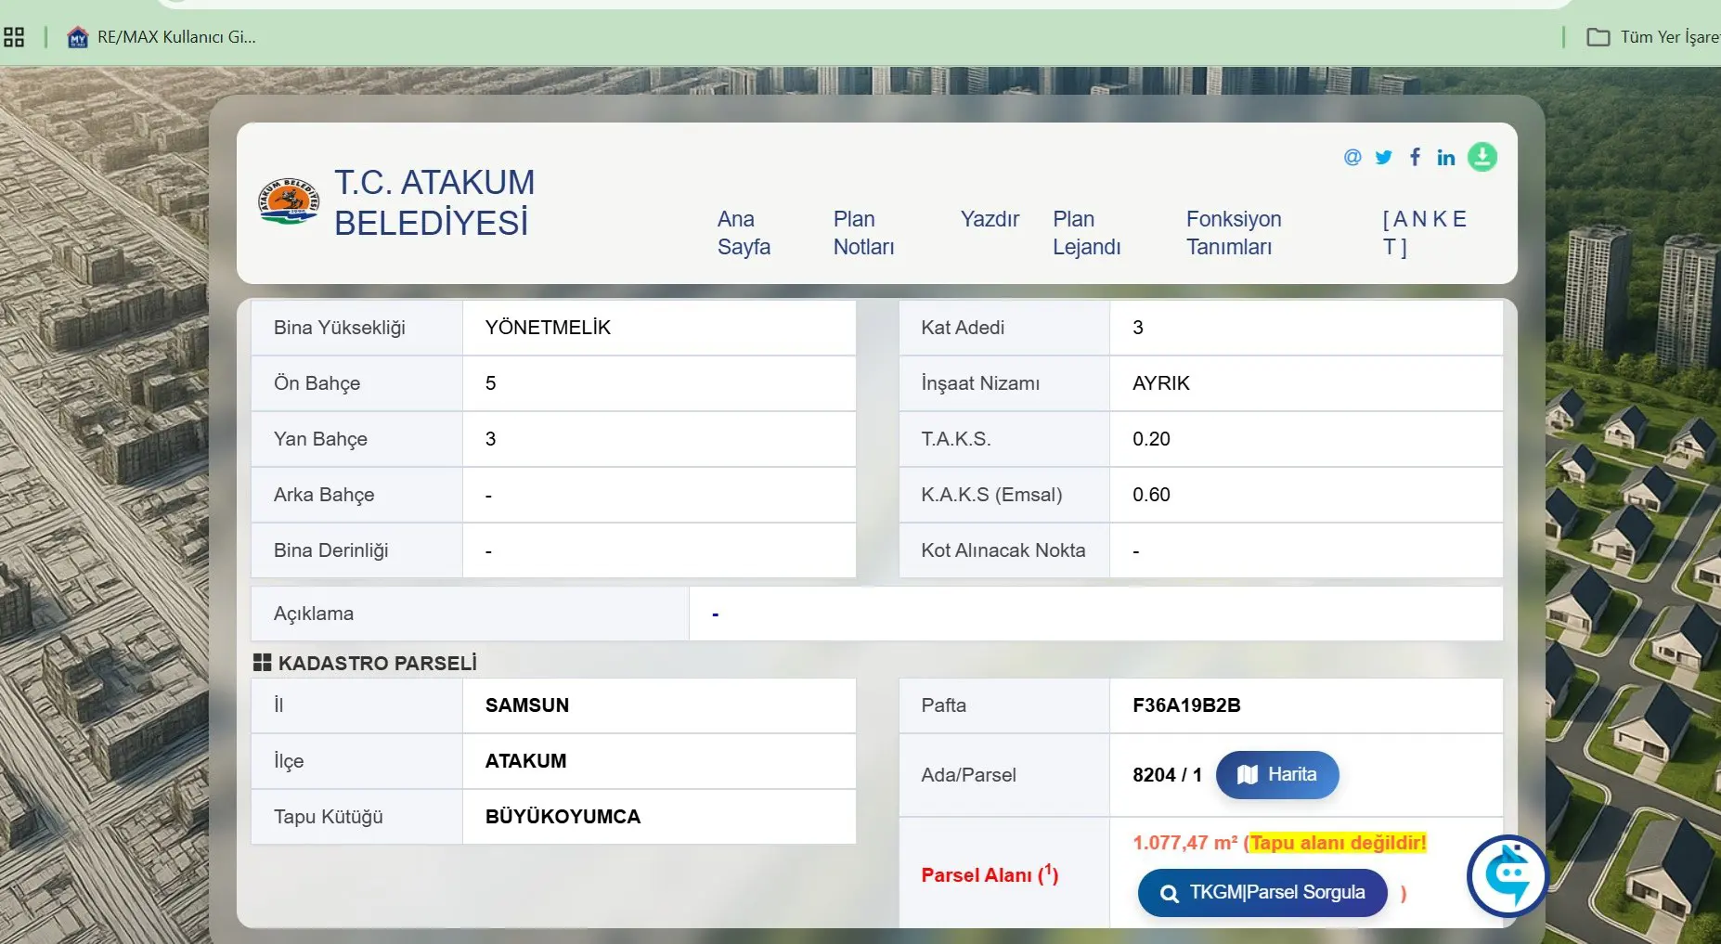The width and height of the screenshot is (1721, 944).
Task: Click the Atakum Belediyesi logo
Action: [x=288, y=201]
